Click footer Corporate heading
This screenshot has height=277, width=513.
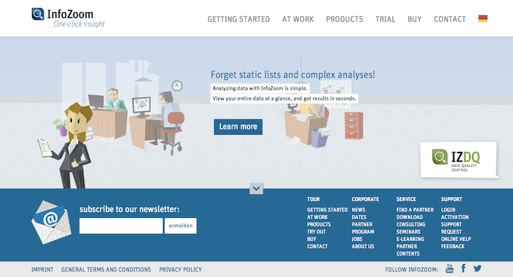click(365, 199)
